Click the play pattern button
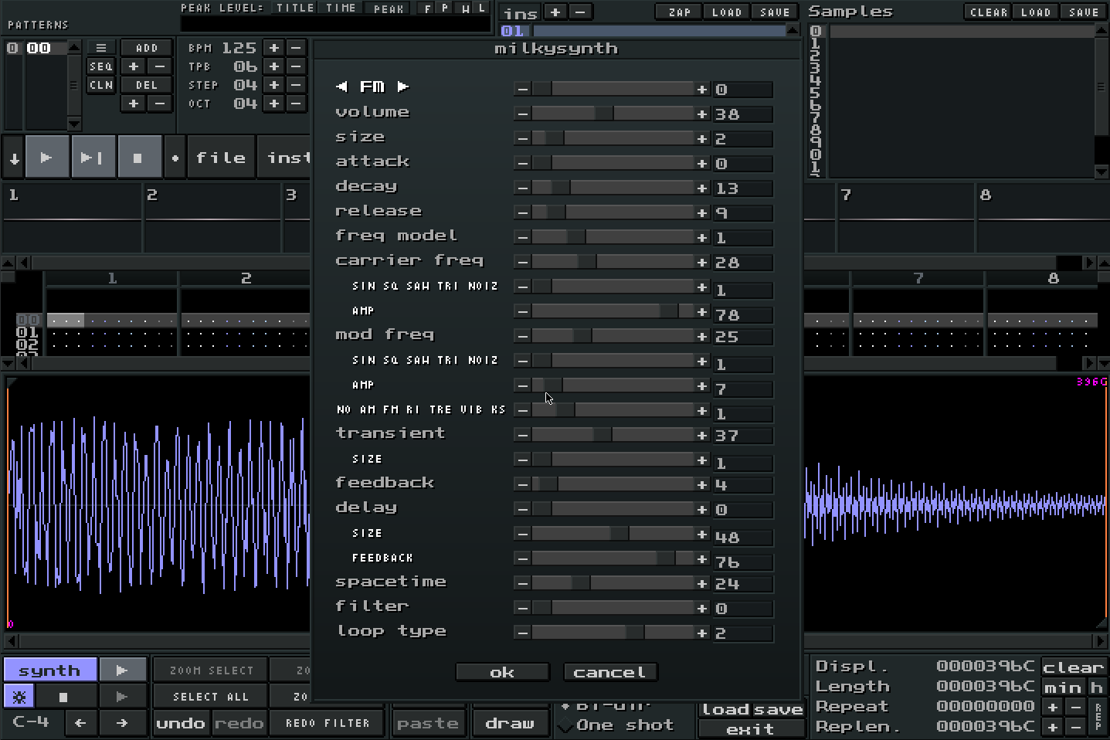Viewport: 1110px width, 740px height. click(x=93, y=158)
